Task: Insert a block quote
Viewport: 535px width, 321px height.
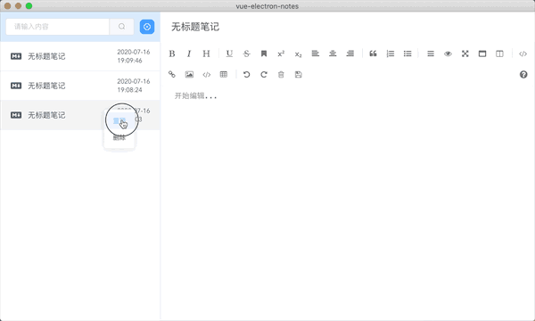Action: click(373, 53)
